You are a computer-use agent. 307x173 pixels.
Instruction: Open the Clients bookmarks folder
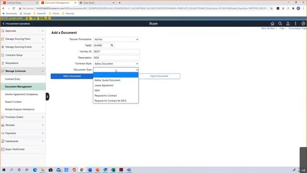coord(54,13)
